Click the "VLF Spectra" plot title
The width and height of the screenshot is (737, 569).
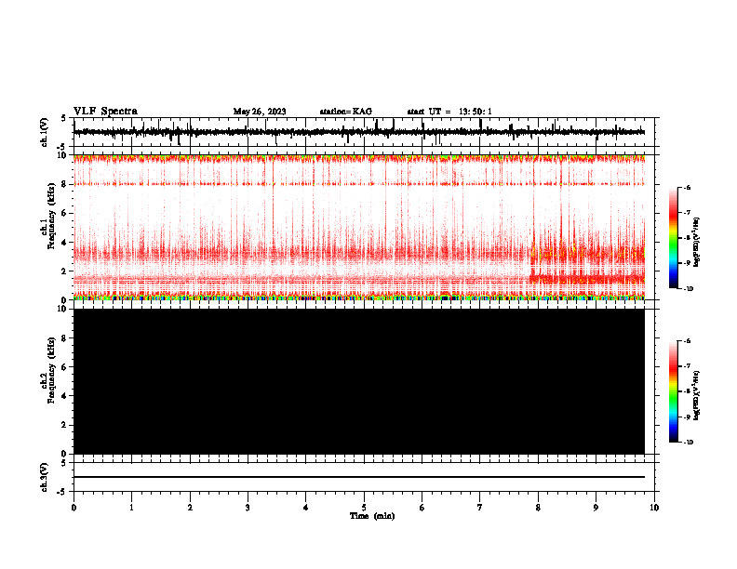[105, 112]
